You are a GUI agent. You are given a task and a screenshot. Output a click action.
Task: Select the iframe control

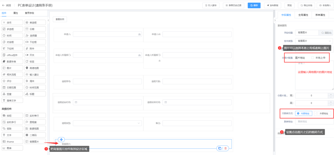(12, 142)
